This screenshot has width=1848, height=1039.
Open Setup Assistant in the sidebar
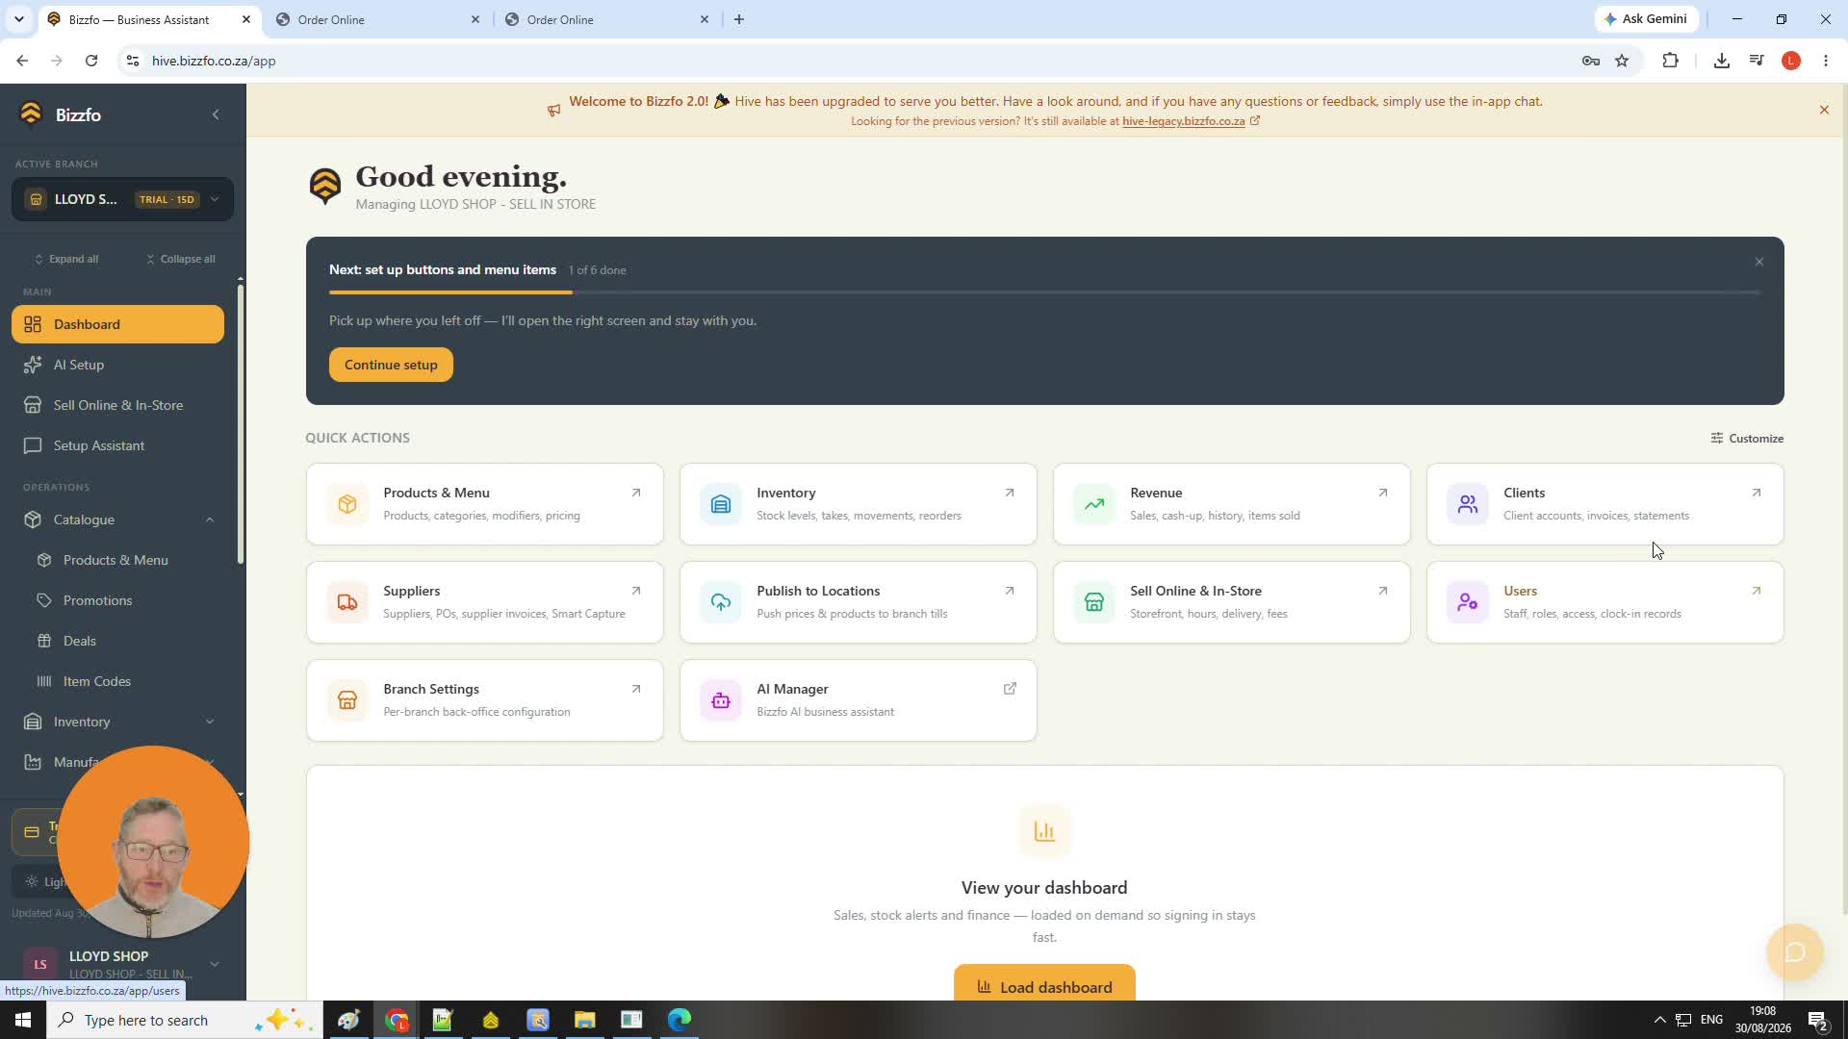(117, 445)
